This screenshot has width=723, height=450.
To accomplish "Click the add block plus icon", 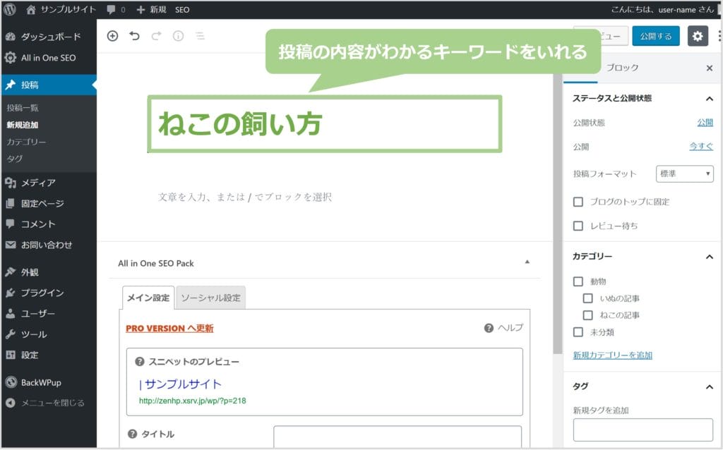I will pyautogui.click(x=112, y=36).
